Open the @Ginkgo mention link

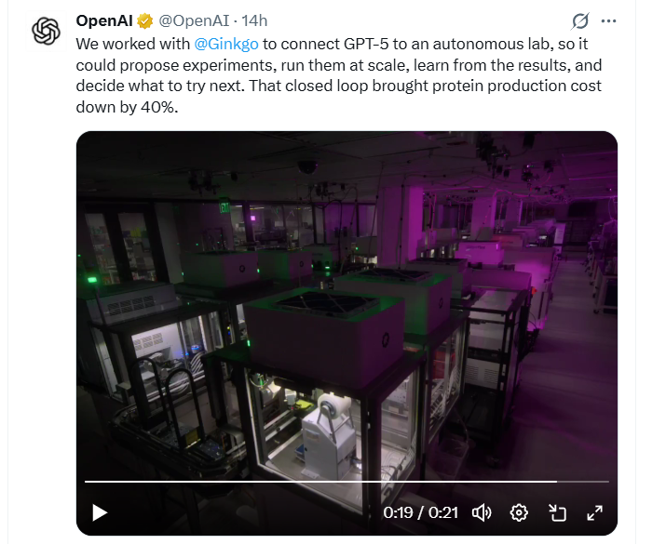coord(221,43)
